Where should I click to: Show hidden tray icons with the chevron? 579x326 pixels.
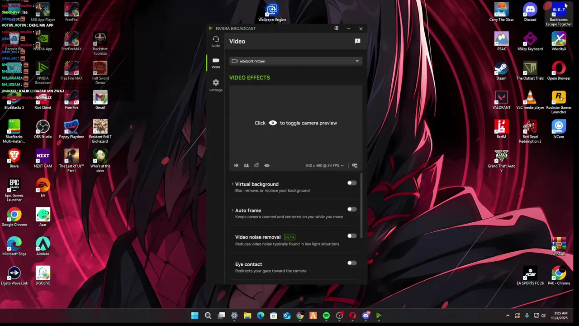508,316
